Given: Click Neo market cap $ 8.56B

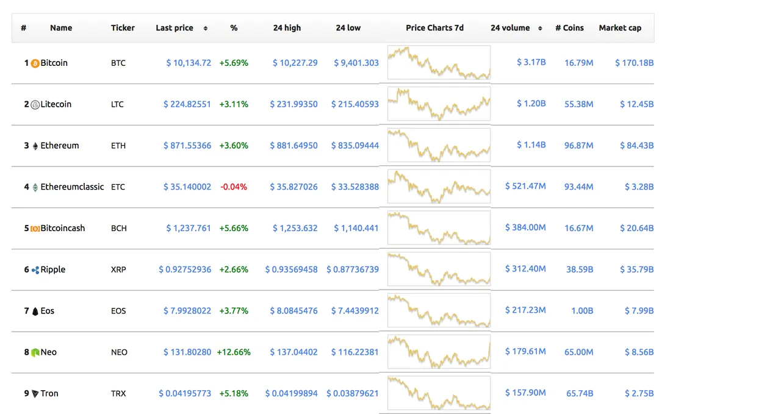Looking at the screenshot, I should pos(639,352).
